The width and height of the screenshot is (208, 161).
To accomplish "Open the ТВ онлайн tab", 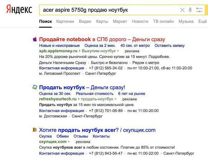I will pos(164,21).
